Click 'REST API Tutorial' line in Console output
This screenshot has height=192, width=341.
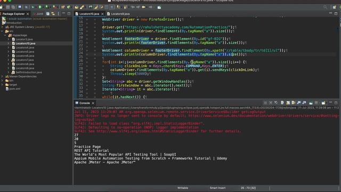(x=92, y=150)
